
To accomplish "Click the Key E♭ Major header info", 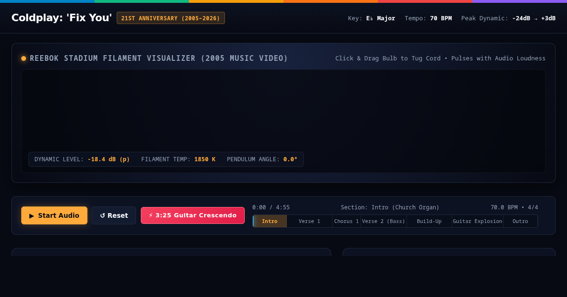I will point(371,18).
